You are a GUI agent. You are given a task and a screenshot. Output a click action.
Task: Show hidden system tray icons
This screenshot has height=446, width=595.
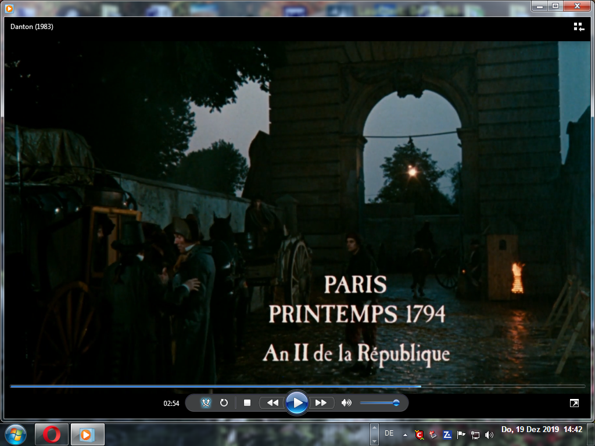[x=405, y=434]
